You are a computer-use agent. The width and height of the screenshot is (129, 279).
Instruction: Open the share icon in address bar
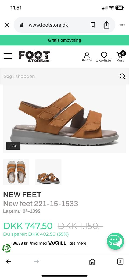click(x=106, y=25)
